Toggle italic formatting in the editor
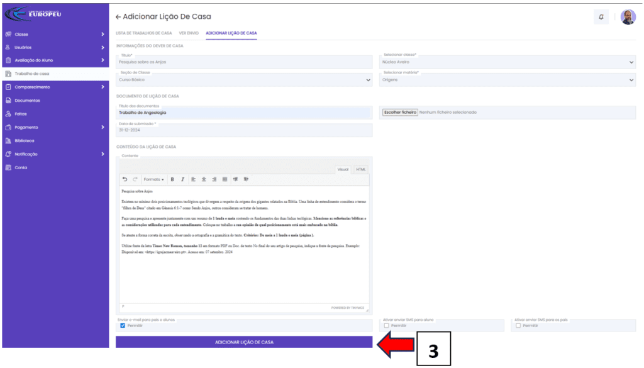Screen dimensions: 644x368 [x=182, y=179]
